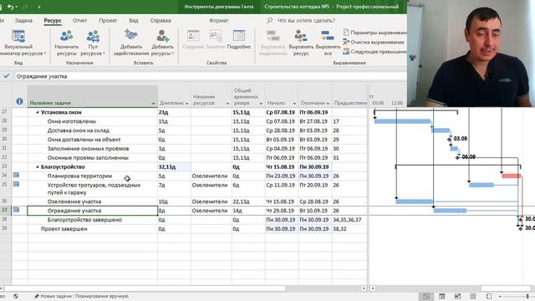Click Clear Leveling (Очистка выравнивания)
The width and height of the screenshot is (535, 301).
click(x=374, y=43)
